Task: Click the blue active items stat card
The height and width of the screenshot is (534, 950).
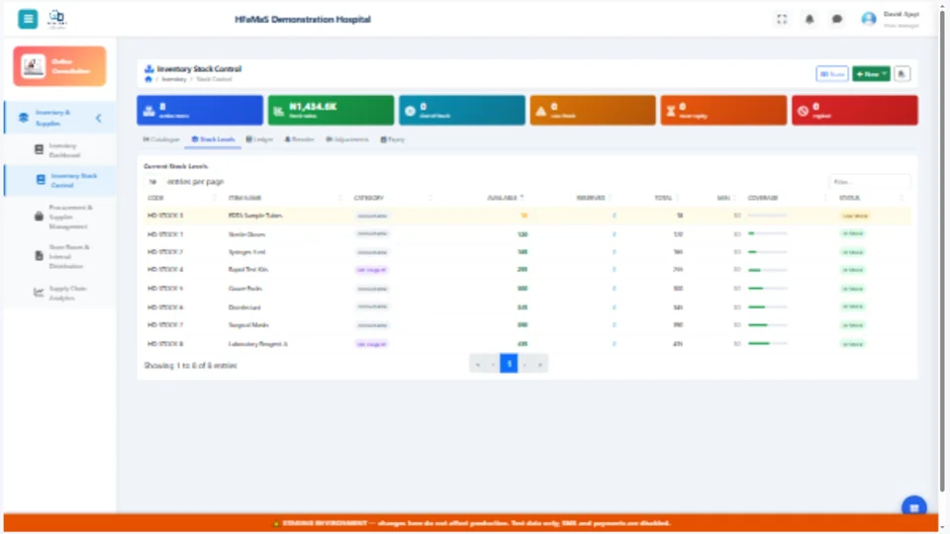Action: click(x=200, y=110)
